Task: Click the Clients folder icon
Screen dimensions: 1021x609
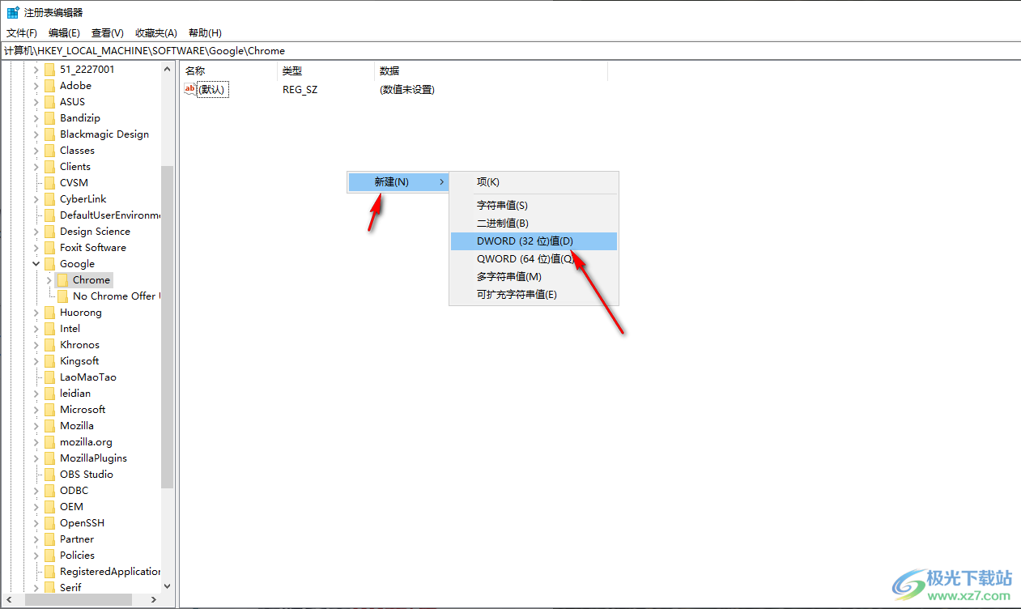Action: coord(50,167)
